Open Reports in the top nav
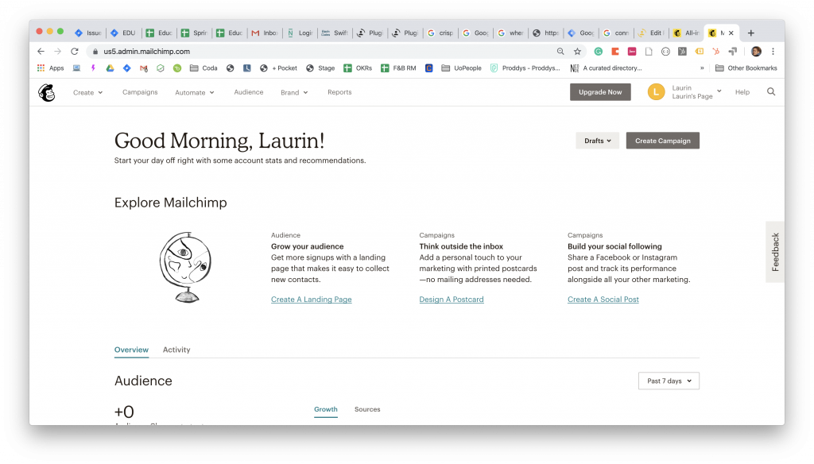The image size is (814, 464). coord(339,92)
